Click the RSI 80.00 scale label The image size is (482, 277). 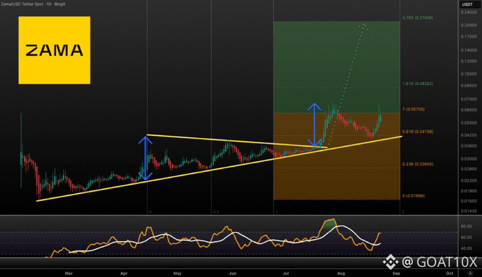(x=466, y=226)
